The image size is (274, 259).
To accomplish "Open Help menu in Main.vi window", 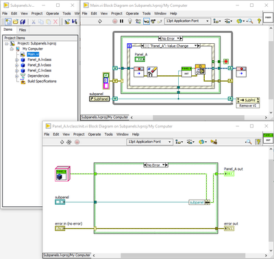I will 173,14.
